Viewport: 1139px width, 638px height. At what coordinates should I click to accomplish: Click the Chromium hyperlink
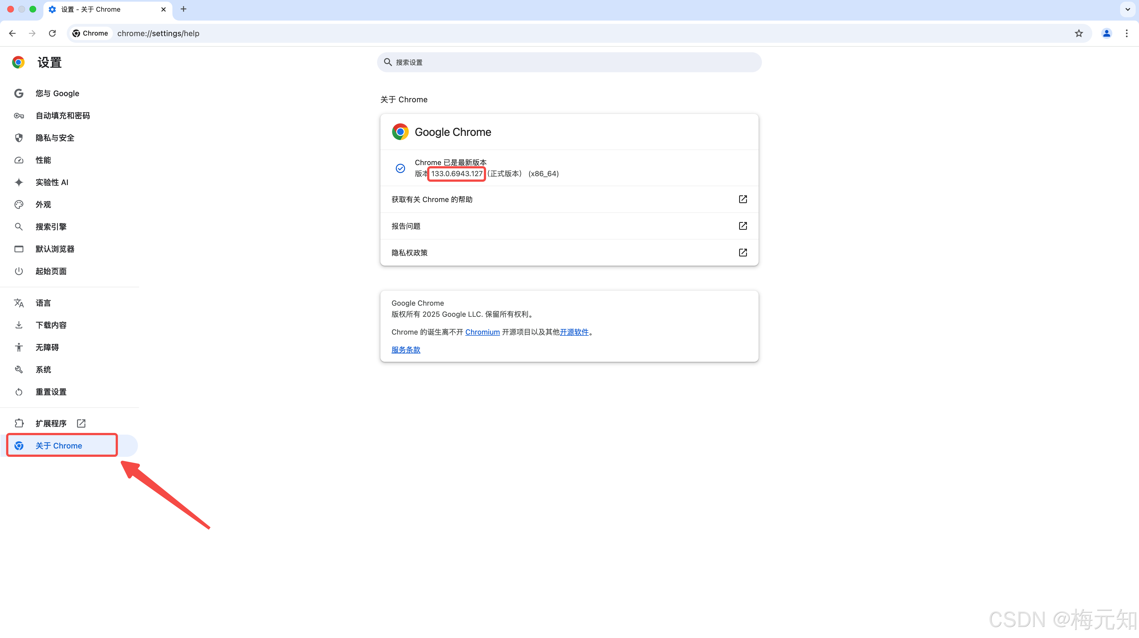coord(482,332)
